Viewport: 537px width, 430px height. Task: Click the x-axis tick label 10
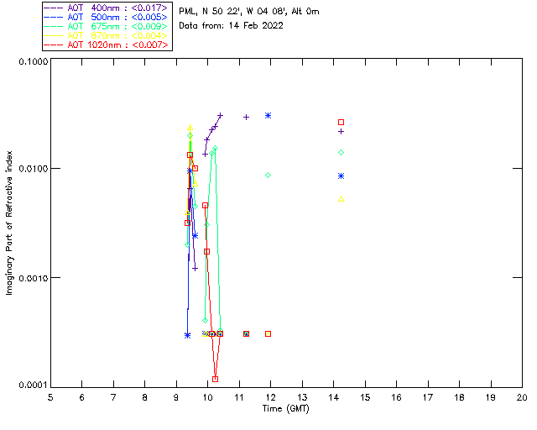pos(207,397)
